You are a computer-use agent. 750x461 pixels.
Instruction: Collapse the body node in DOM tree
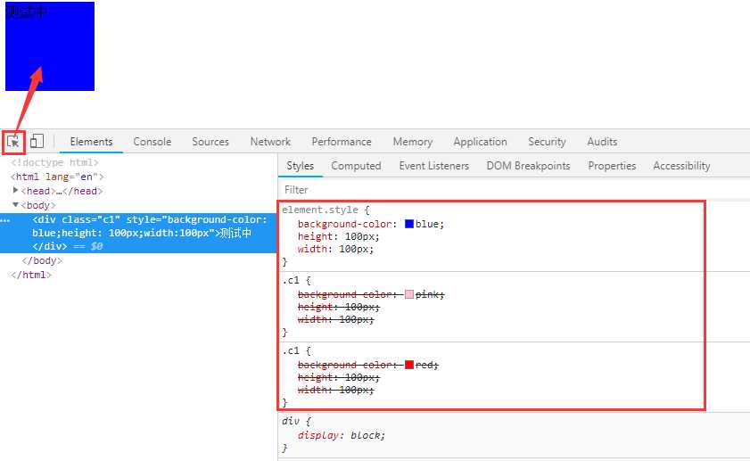(15, 205)
